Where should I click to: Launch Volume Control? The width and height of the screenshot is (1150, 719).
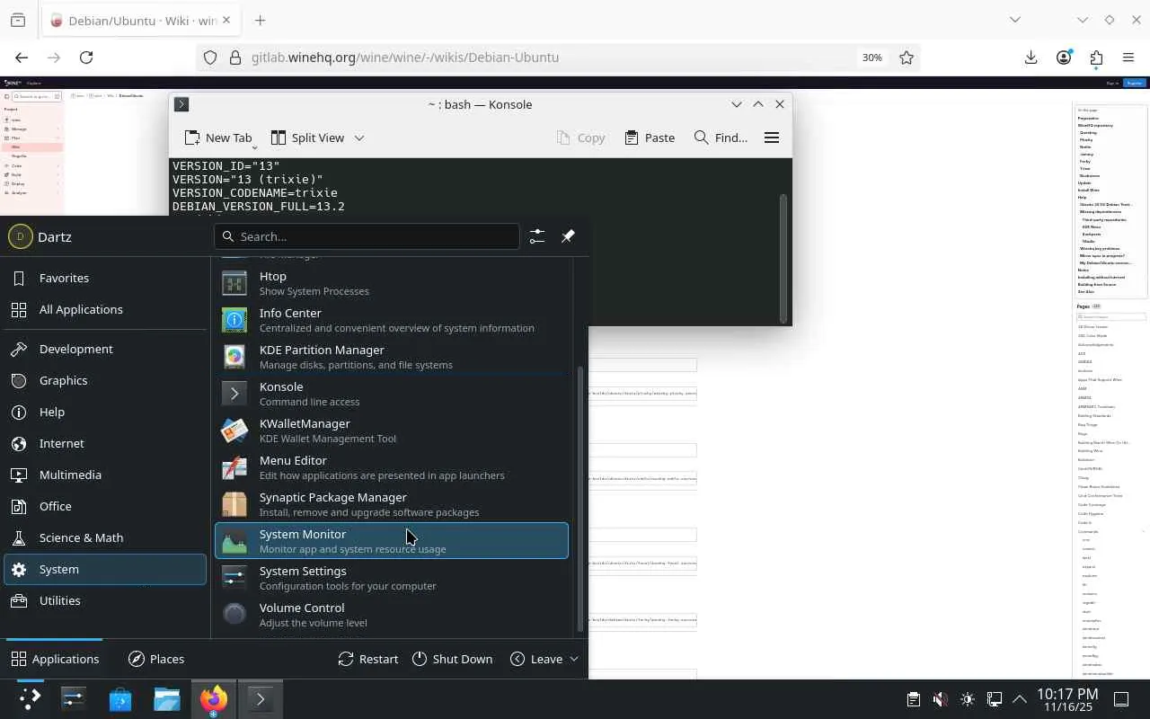[392, 615]
